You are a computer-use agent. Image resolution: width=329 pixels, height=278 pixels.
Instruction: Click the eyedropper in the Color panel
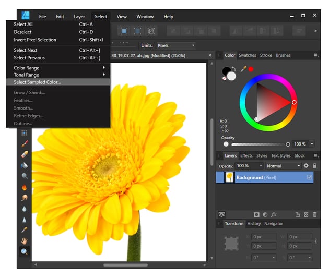pos(243,69)
